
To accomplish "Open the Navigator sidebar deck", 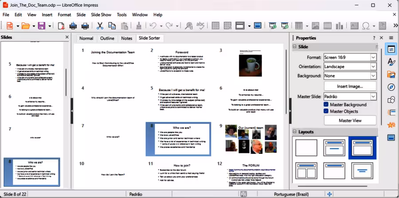I will [x=391, y=87].
